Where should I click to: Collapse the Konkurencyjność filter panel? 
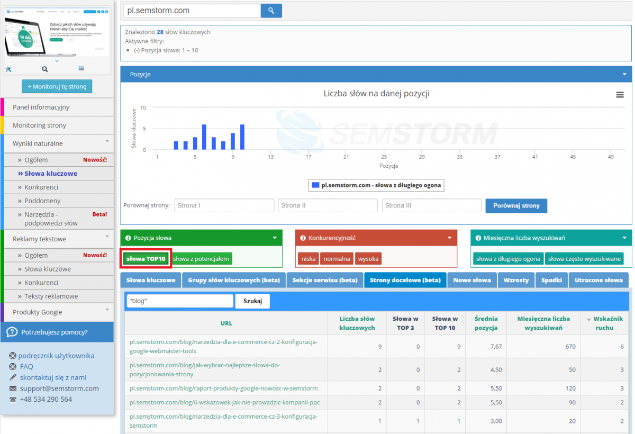coord(449,238)
